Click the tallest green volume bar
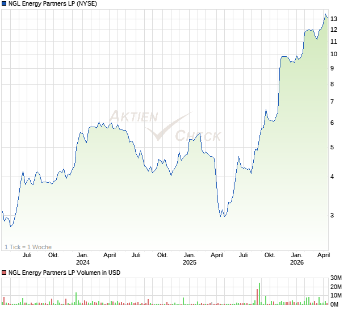352x310 pixels. pos(259,294)
